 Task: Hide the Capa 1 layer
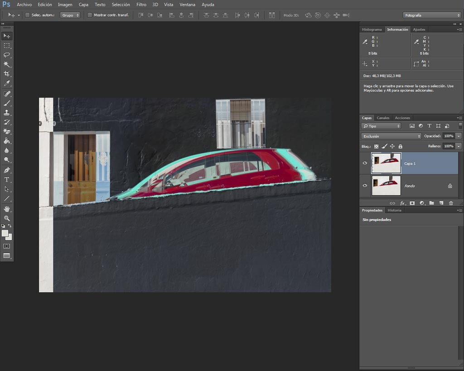pos(365,163)
